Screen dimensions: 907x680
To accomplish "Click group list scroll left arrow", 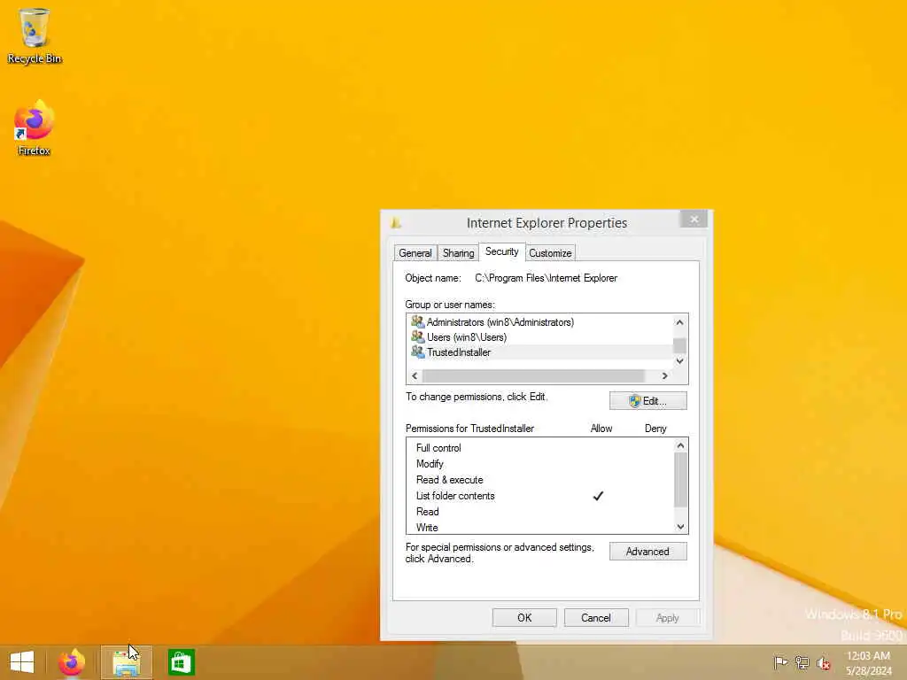I will 415,375.
